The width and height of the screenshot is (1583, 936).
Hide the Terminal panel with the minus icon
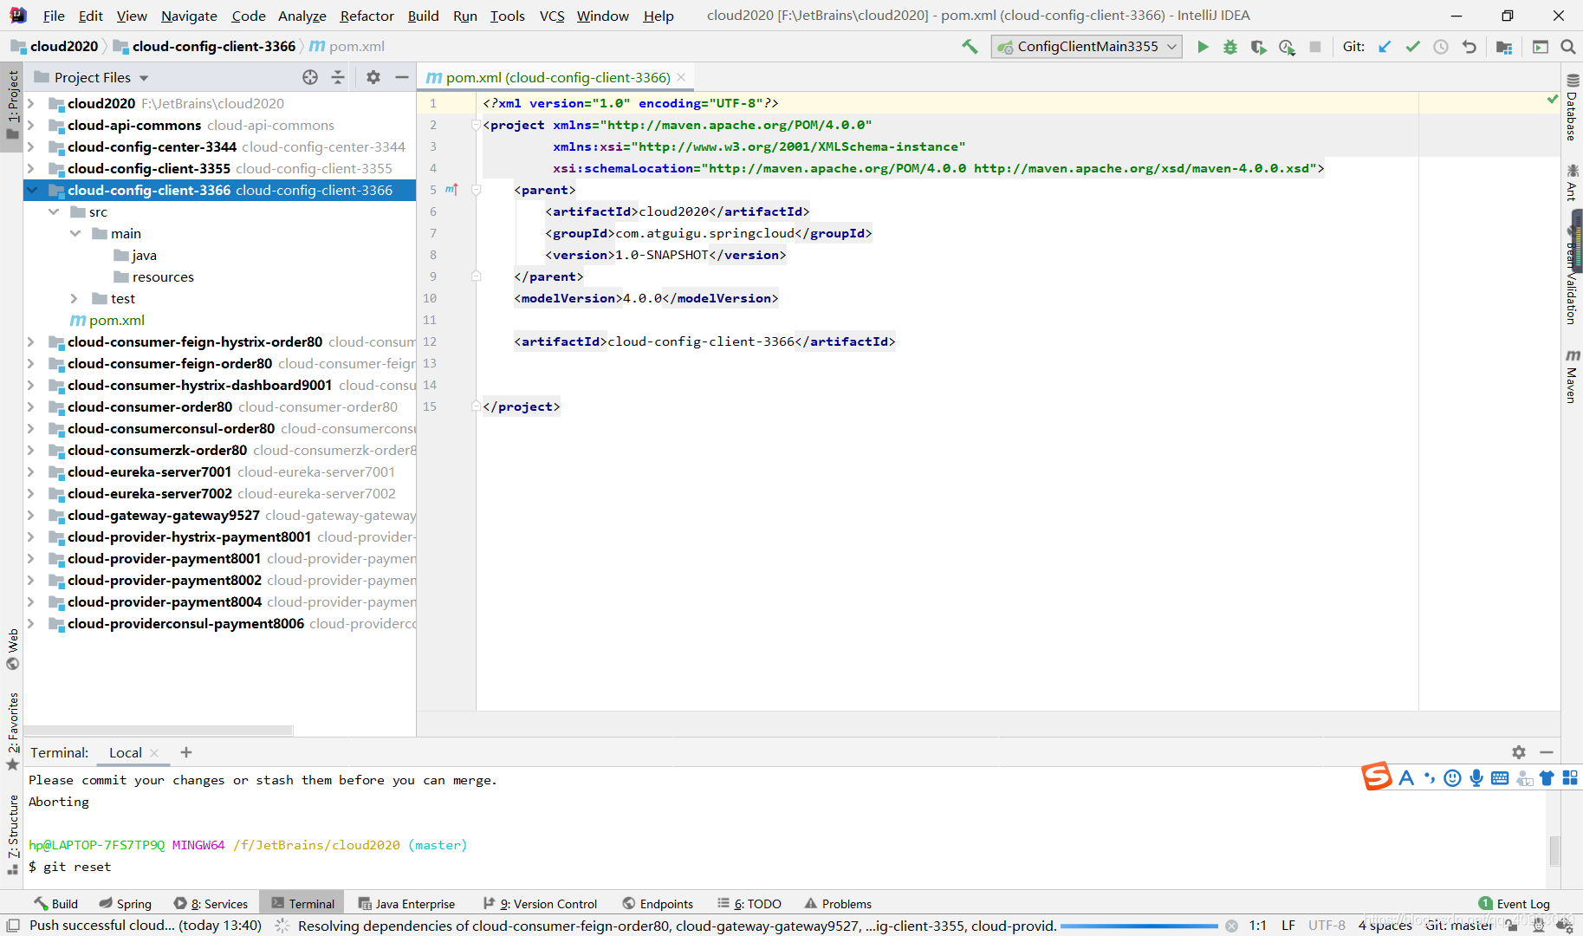click(1547, 752)
